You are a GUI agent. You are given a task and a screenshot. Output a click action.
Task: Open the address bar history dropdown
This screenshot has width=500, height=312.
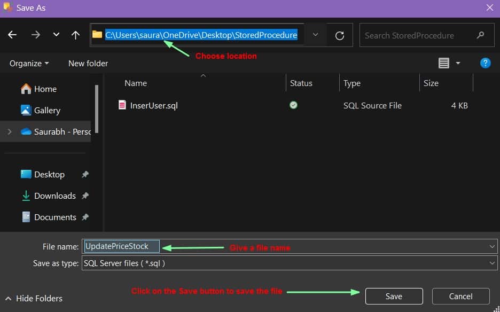click(x=315, y=34)
